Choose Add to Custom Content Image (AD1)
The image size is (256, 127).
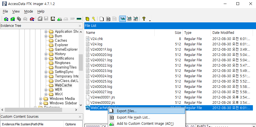pyautogui.click(x=146, y=124)
